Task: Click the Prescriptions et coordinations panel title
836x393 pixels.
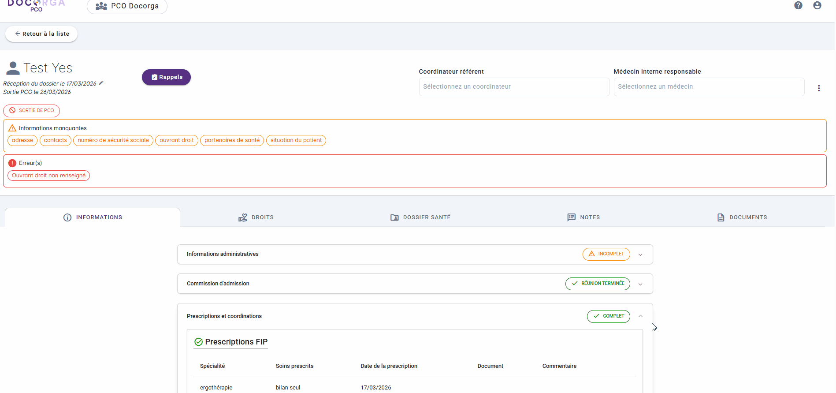Action: pos(224,316)
